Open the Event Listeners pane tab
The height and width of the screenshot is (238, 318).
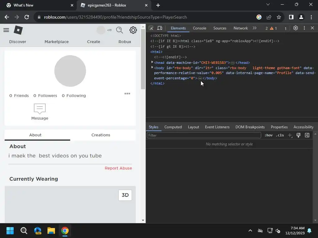tap(217, 127)
